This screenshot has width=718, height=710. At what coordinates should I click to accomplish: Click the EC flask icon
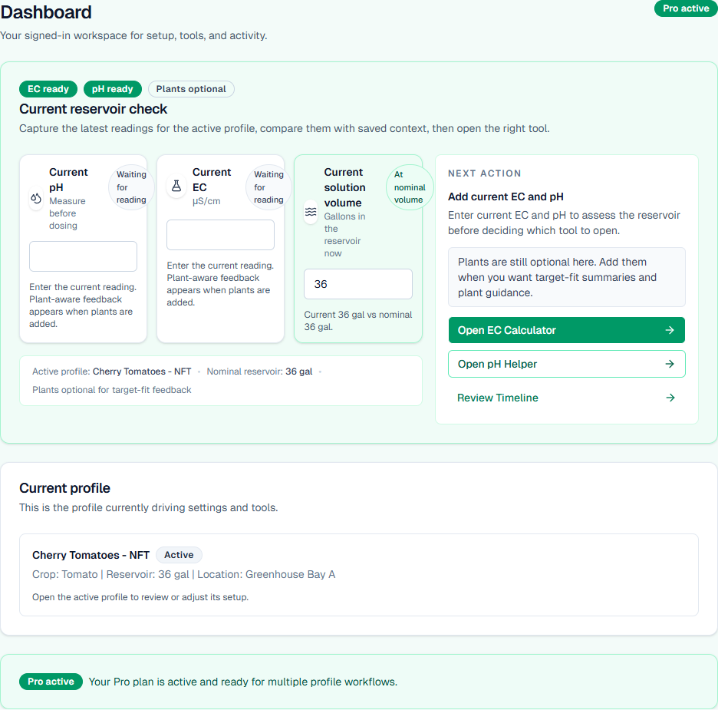[x=176, y=186]
